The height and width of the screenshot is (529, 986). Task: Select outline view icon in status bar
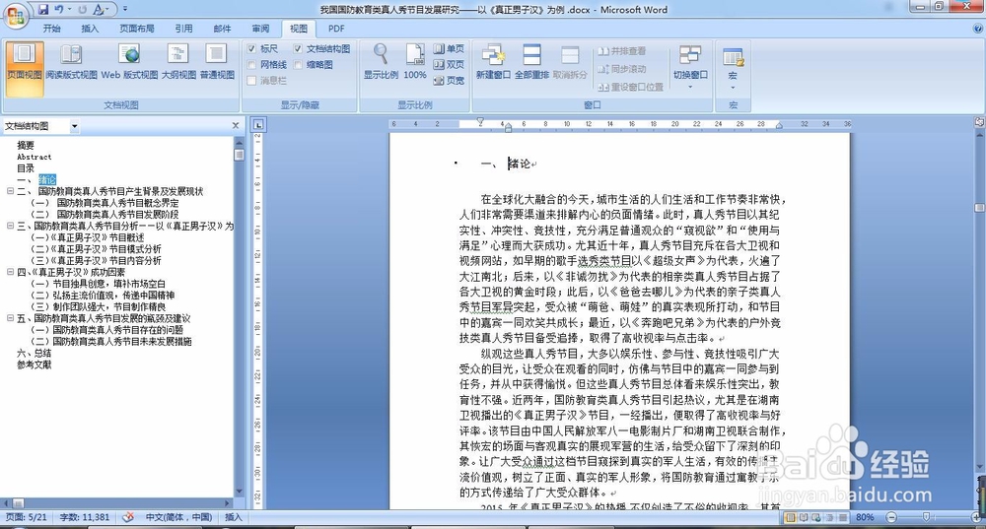(829, 517)
